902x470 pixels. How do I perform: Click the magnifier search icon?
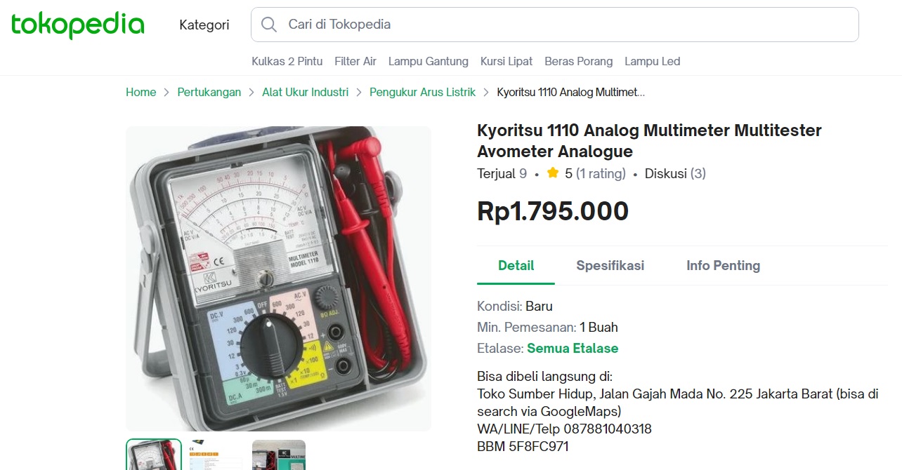click(268, 25)
